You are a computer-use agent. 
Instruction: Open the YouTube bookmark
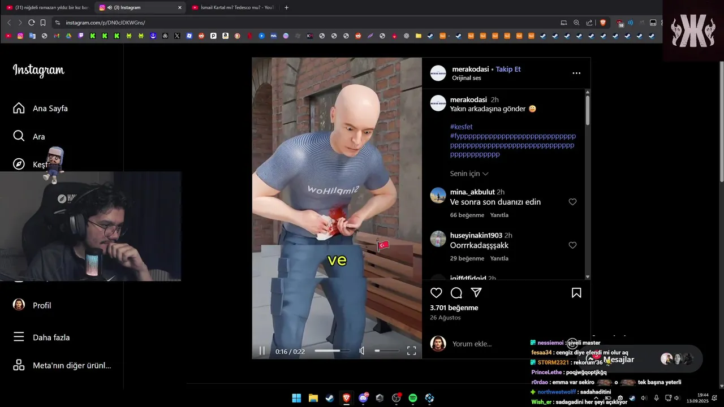(x=8, y=36)
